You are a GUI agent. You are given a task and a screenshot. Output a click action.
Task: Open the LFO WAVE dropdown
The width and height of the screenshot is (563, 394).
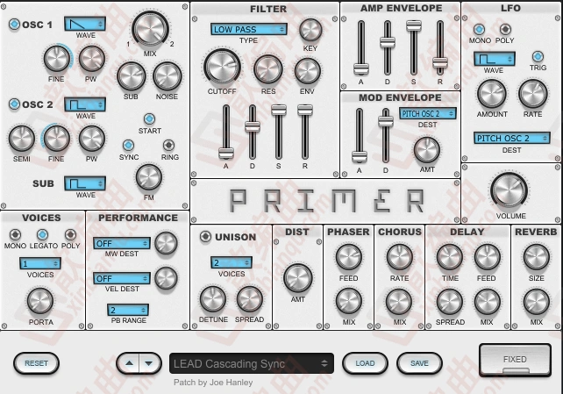pos(495,59)
